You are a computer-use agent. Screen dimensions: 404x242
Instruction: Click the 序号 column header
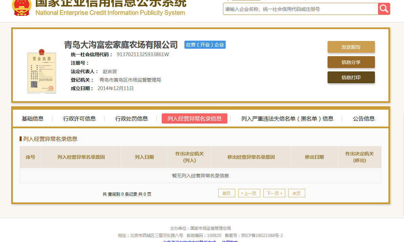(x=30, y=157)
